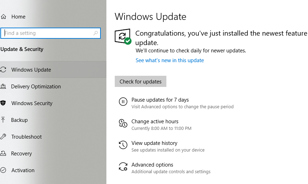Open Recovery settings

point(21,154)
